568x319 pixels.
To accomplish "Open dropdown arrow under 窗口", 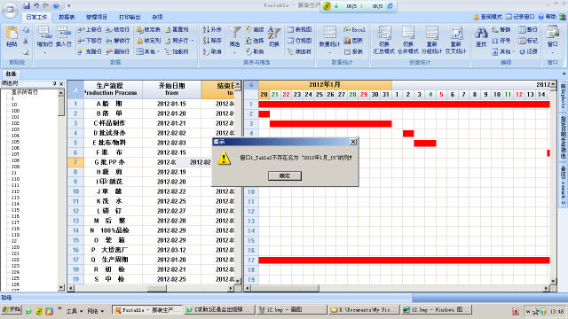I will pyautogui.click(x=552, y=53).
